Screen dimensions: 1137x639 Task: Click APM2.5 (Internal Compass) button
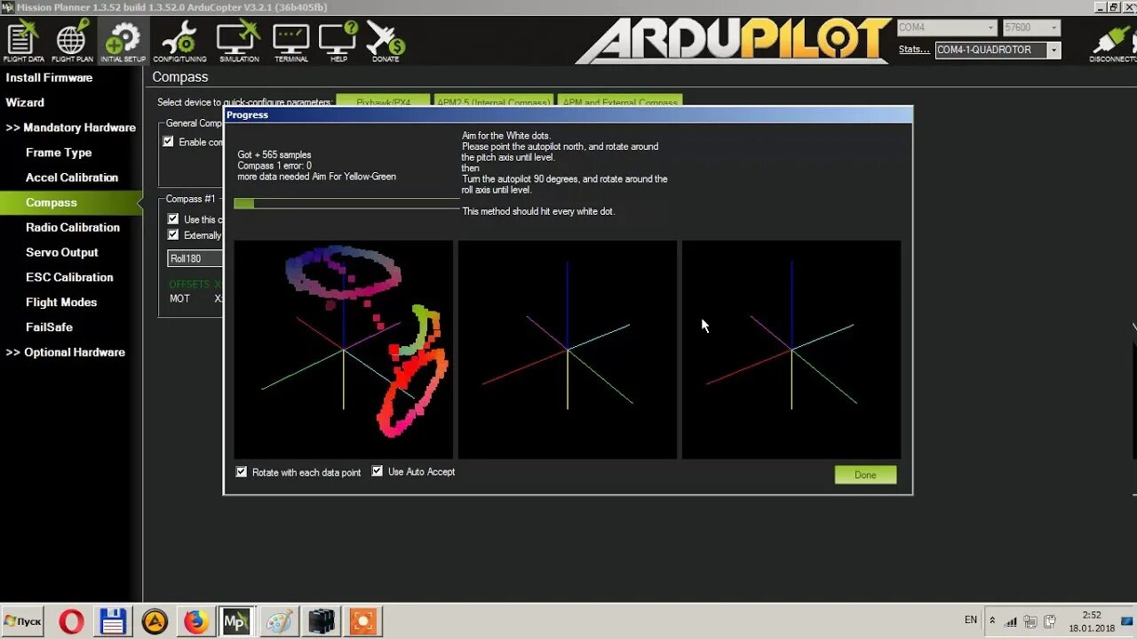pos(493,100)
